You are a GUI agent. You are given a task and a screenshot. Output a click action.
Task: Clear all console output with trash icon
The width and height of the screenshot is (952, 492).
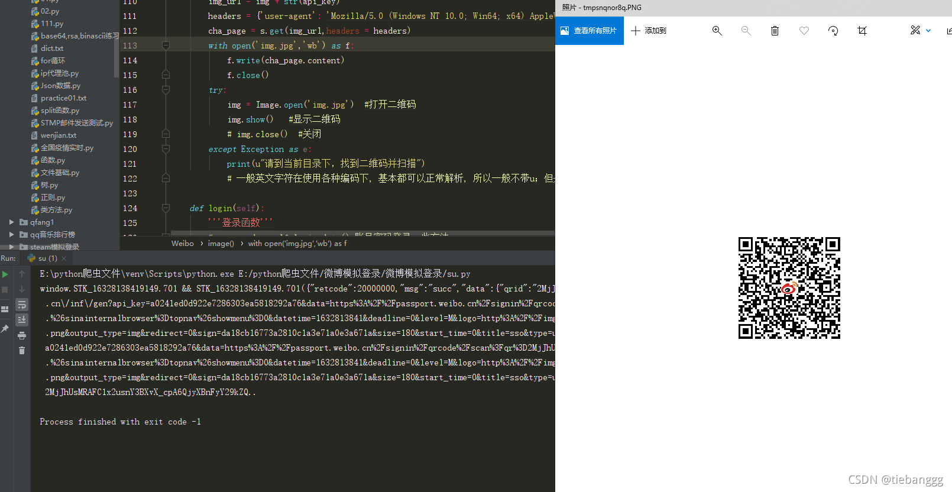22,351
